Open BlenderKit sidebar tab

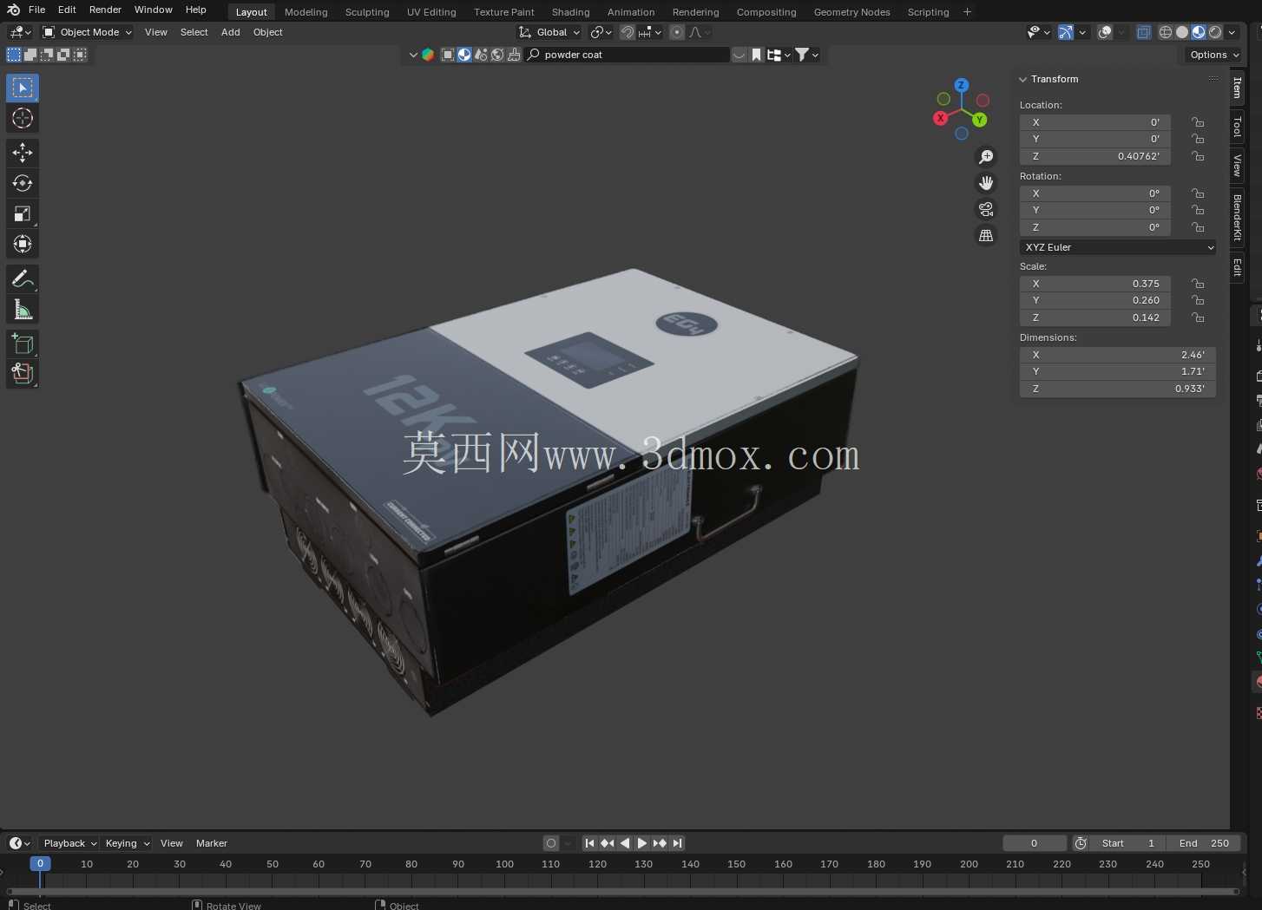click(x=1238, y=218)
